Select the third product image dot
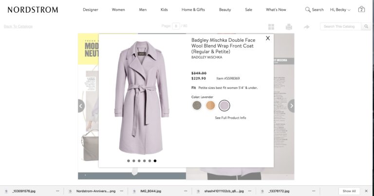 [139, 161]
